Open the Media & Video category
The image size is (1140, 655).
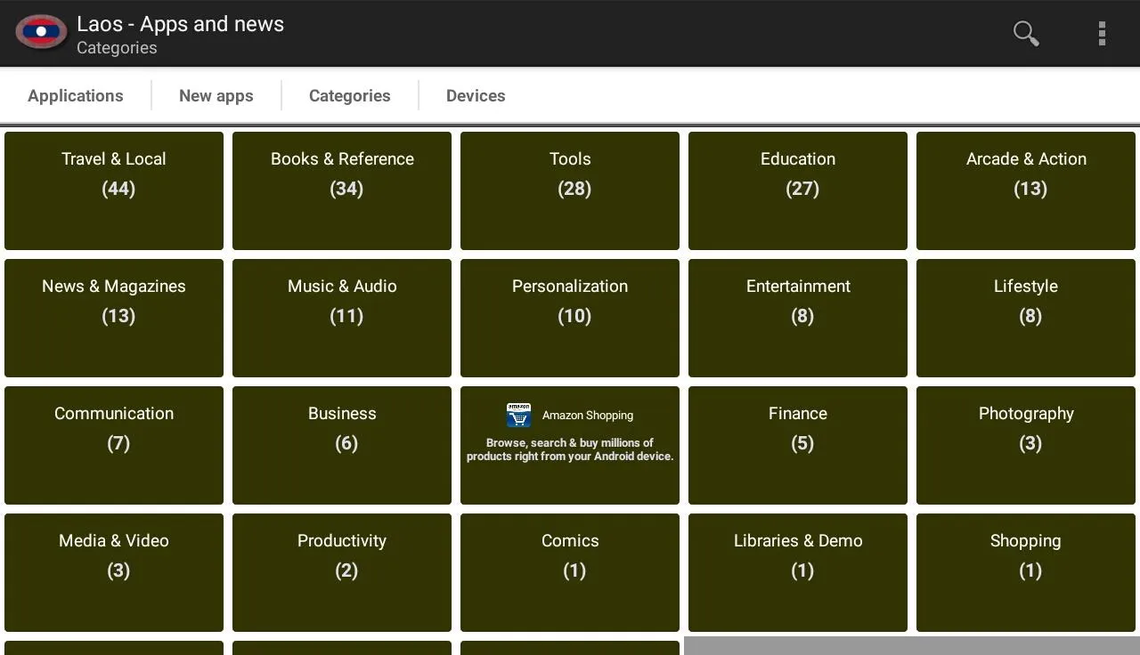[x=114, y=572]
